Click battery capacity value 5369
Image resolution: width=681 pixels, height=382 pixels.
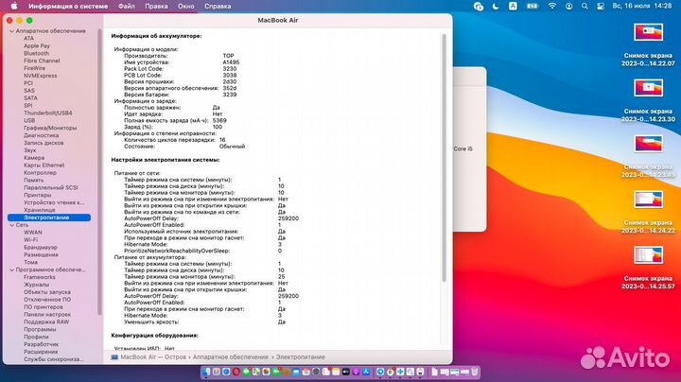click(219, 121)
